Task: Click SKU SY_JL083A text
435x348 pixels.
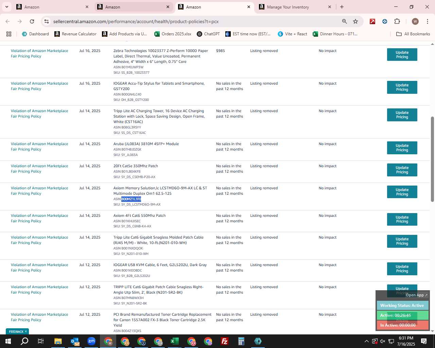Action: coord(125,155)
